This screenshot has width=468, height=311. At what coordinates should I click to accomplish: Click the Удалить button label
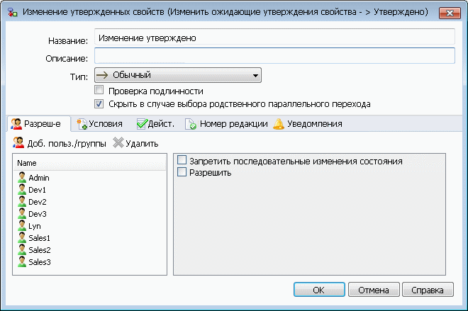[x=142, y=144]
